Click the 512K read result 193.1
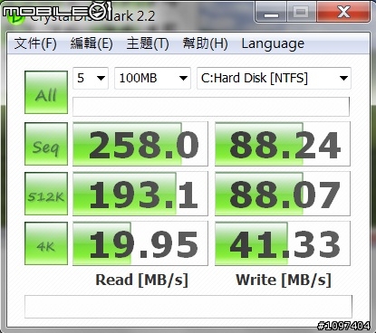Image resolution: width=376 pixels, height=333 pixels. 140,194
